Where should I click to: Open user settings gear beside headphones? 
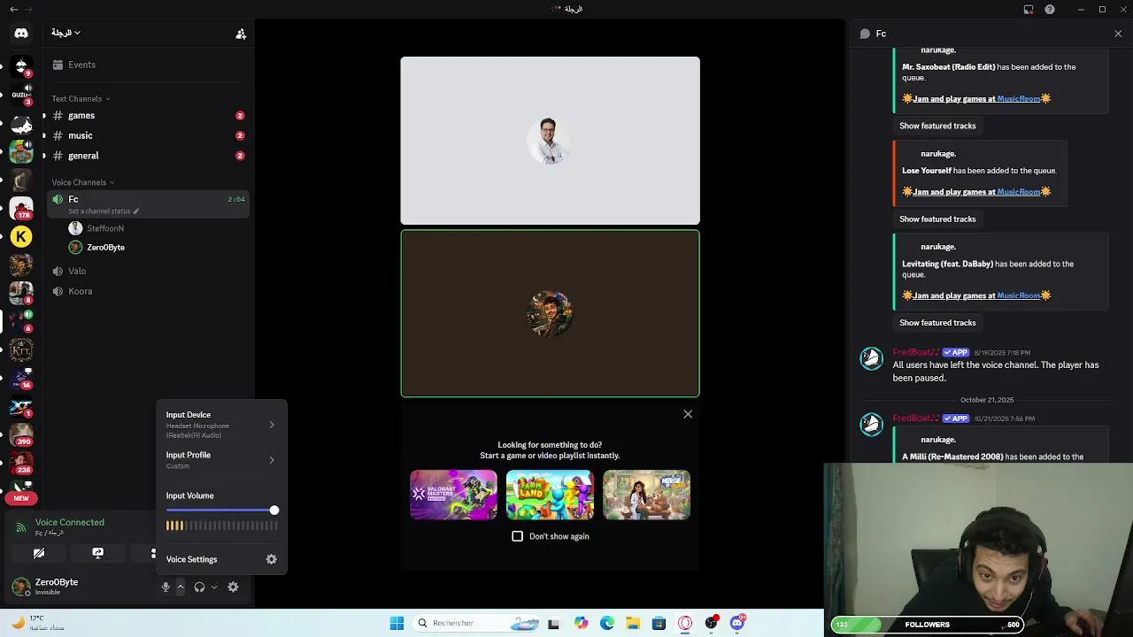[x=233, y=587]
